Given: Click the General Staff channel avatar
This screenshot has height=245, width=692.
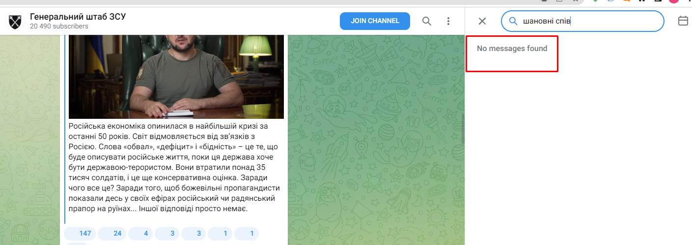Looking at the screenshot, I should point(15,22).
